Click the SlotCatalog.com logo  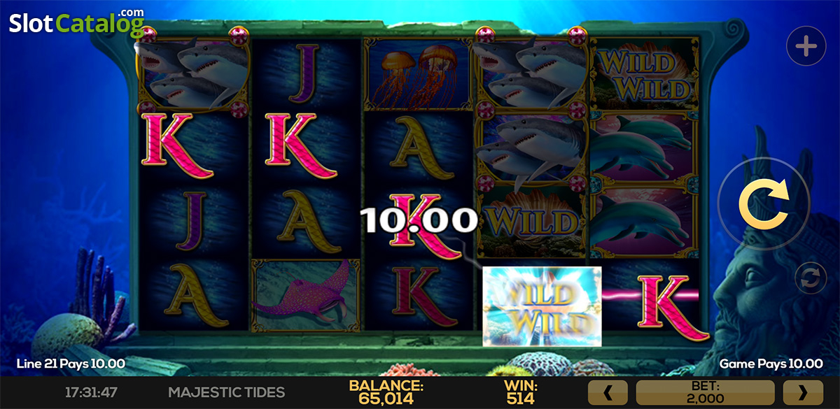click(x=76, y=23)
